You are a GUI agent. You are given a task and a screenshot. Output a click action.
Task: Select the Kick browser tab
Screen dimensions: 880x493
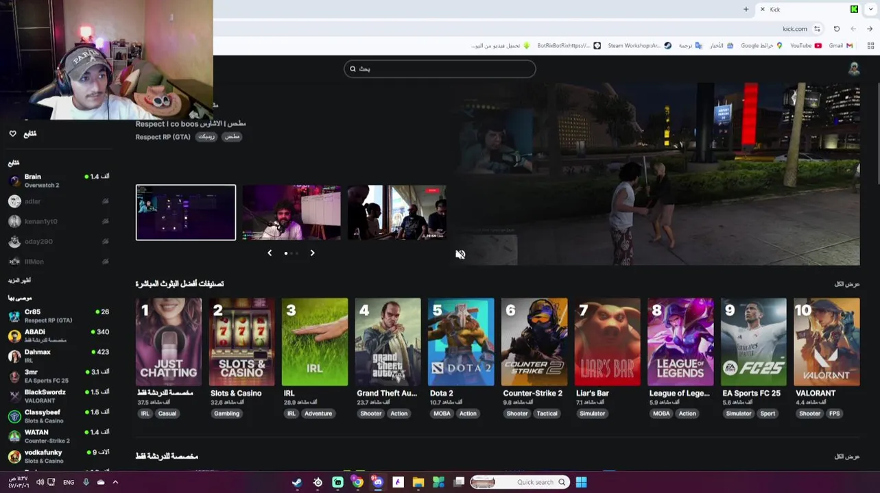pyautogui.click(x=809, y=9)
